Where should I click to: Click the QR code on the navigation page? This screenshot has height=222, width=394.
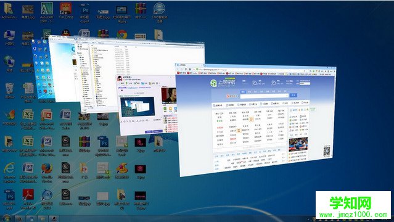[x=326, y=151]
